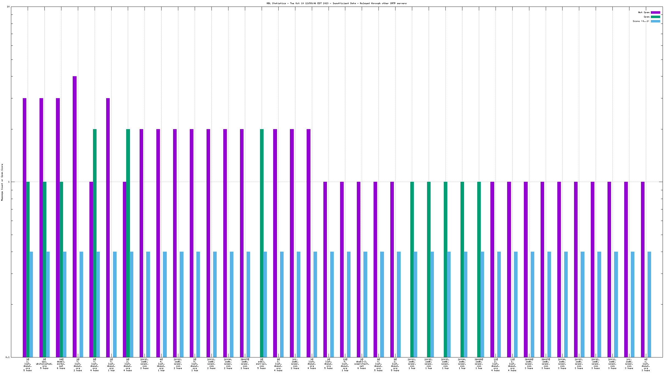Click the y-axis tick label '0.1'
The width and height of the screenshot is (667, 375).
[7, 357]
